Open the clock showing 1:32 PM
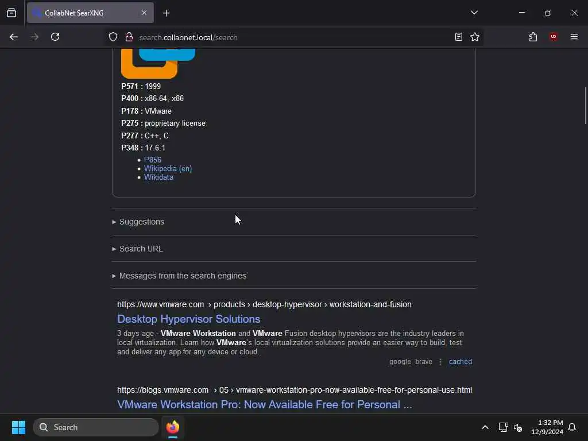Image resolution: width=588 pixels, height=441 pixels. coord(547,427)
